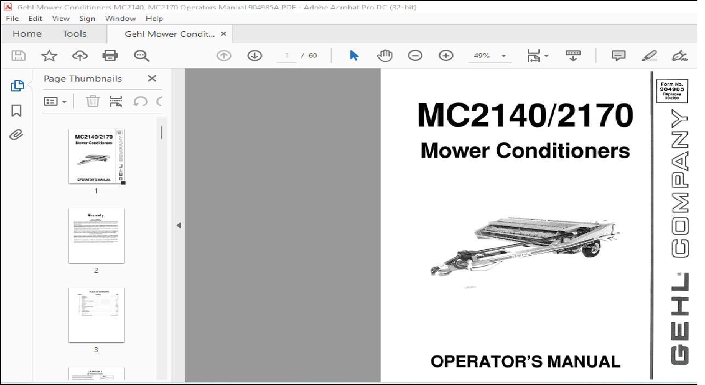705x385 pixels.
Task: Click the MC2140/2170 title on page
Action: pos(525,115)
